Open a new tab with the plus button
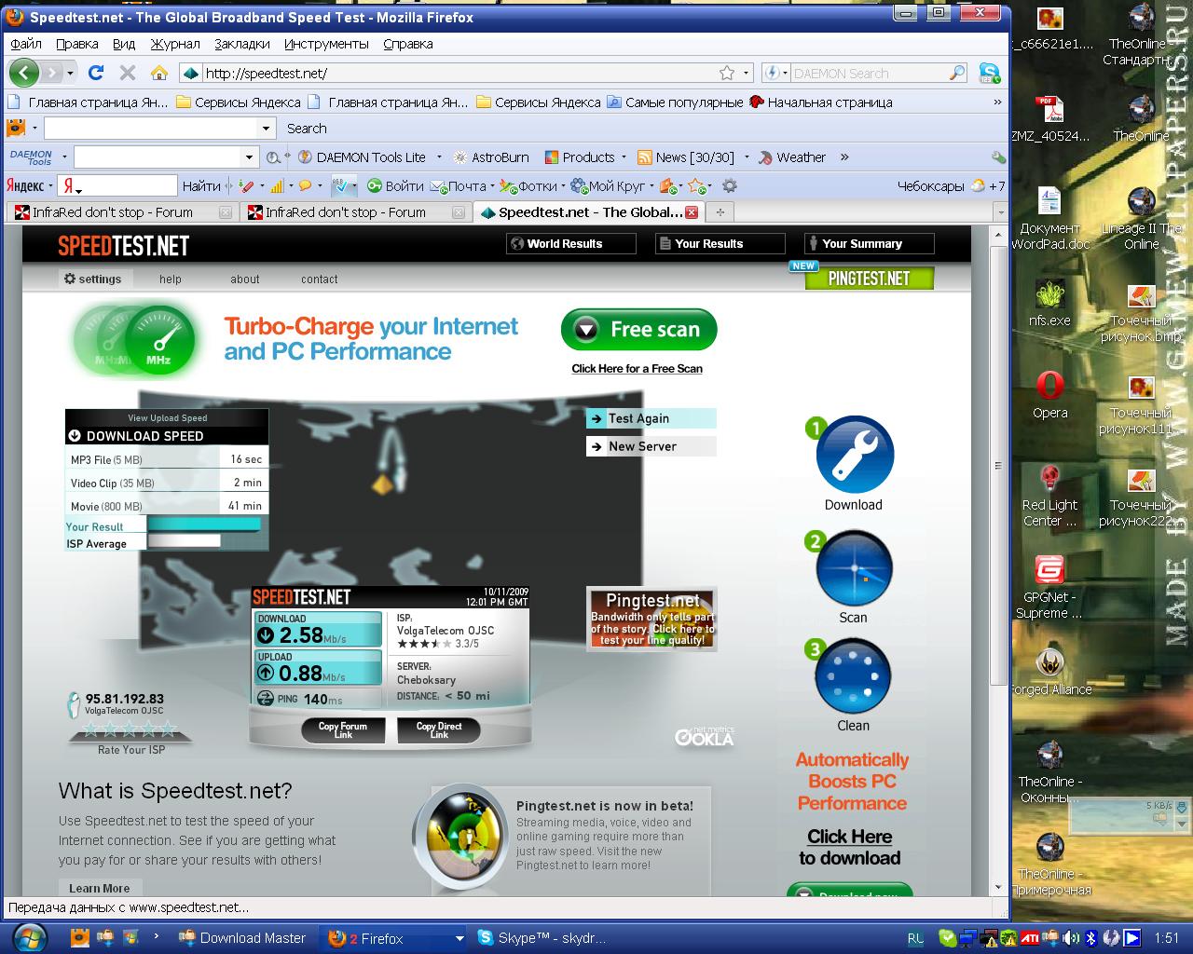This screenshot has width=1193, height=954. click(x=720, y=212)
